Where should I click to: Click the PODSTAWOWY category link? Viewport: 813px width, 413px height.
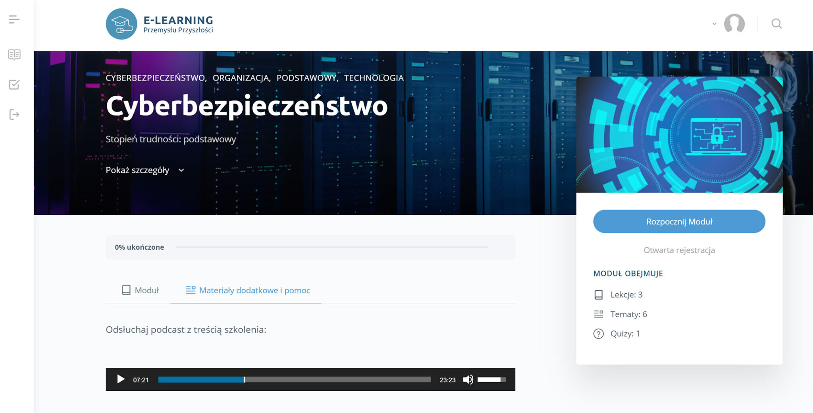(x=306, y=78)
